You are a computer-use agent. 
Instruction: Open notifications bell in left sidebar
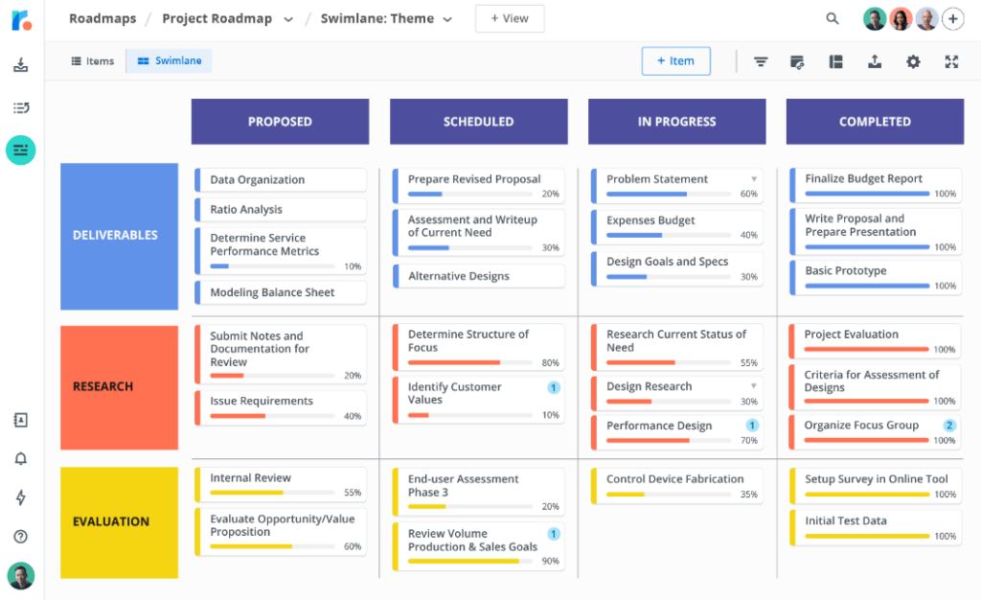21,459
